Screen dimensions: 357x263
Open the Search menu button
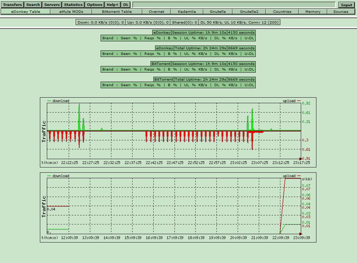(33, 5)
